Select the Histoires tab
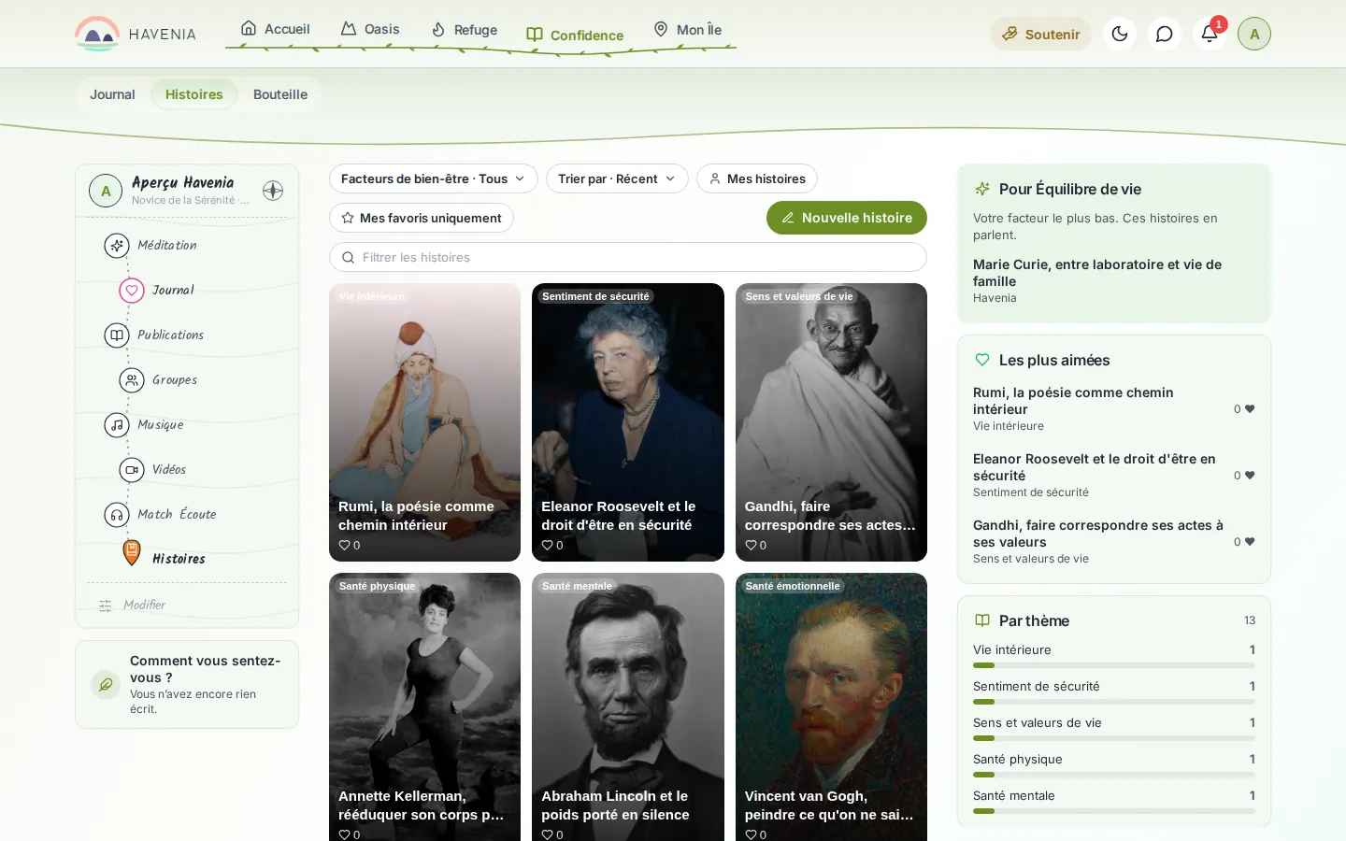 point(194,94)
